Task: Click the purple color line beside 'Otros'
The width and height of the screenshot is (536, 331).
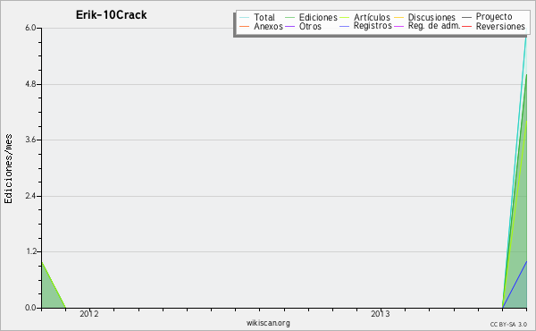Action: tap(289, 26)
